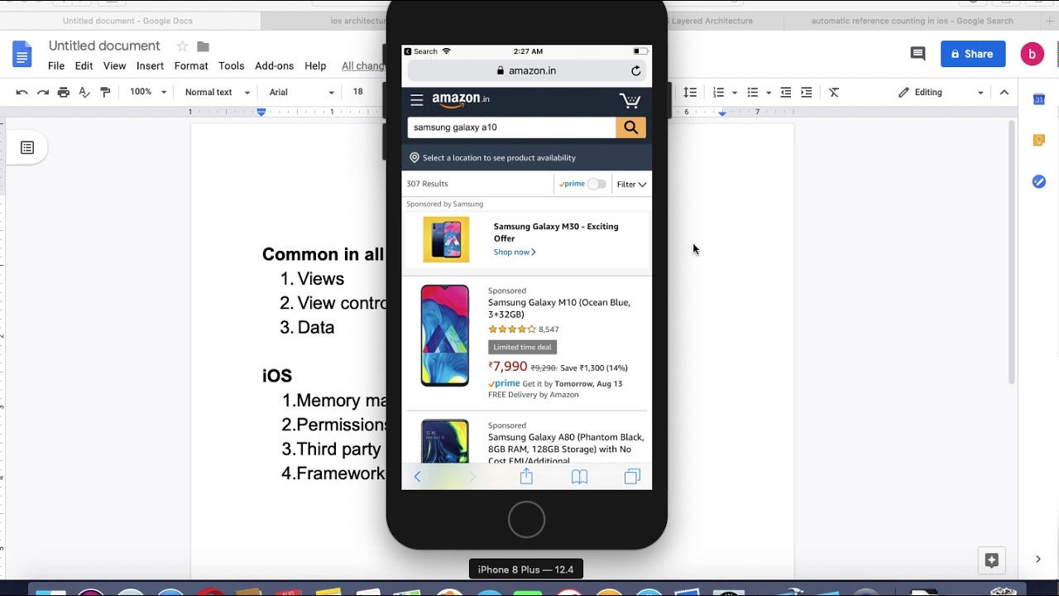
Task: Switch to the Layered Architecture tab
Action: click(x=712, y=21)
